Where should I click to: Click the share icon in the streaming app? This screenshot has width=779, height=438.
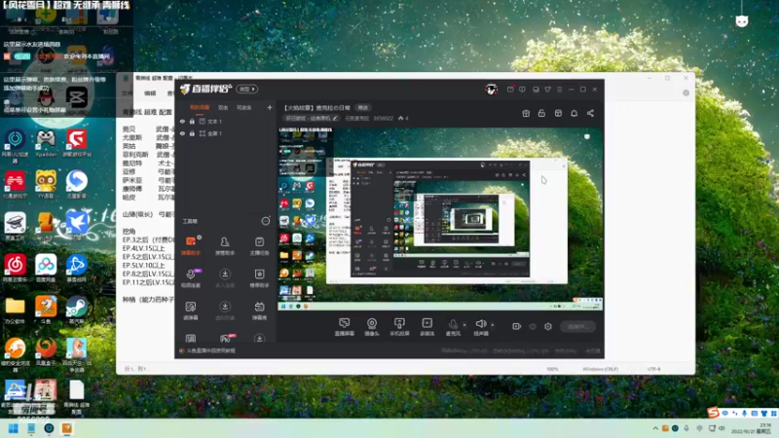(x=590, y=113)
